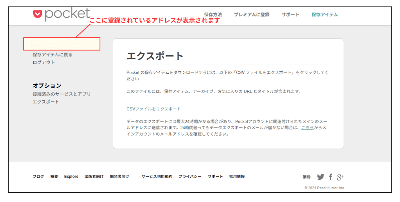
Task: Open 出版者向け footer link
Action: click(x=94, y=176)
